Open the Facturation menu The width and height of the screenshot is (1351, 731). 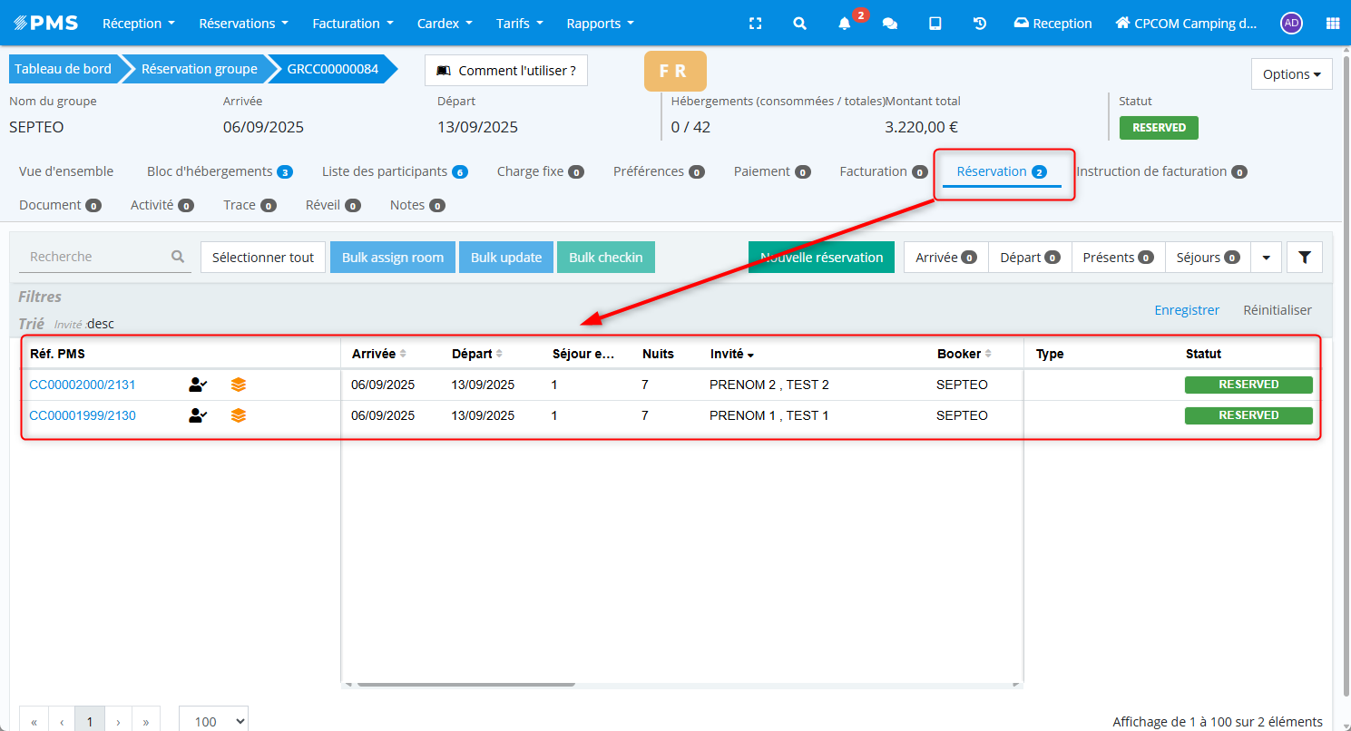(353, 24)
